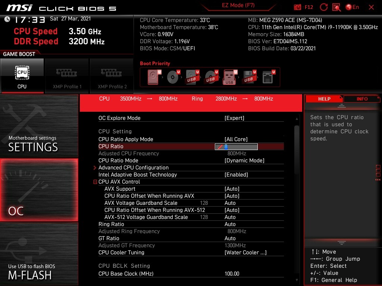Screen dimensions: 382x286
Task: Pick the USB key boot device icon
Action: [x=230, y=77]
